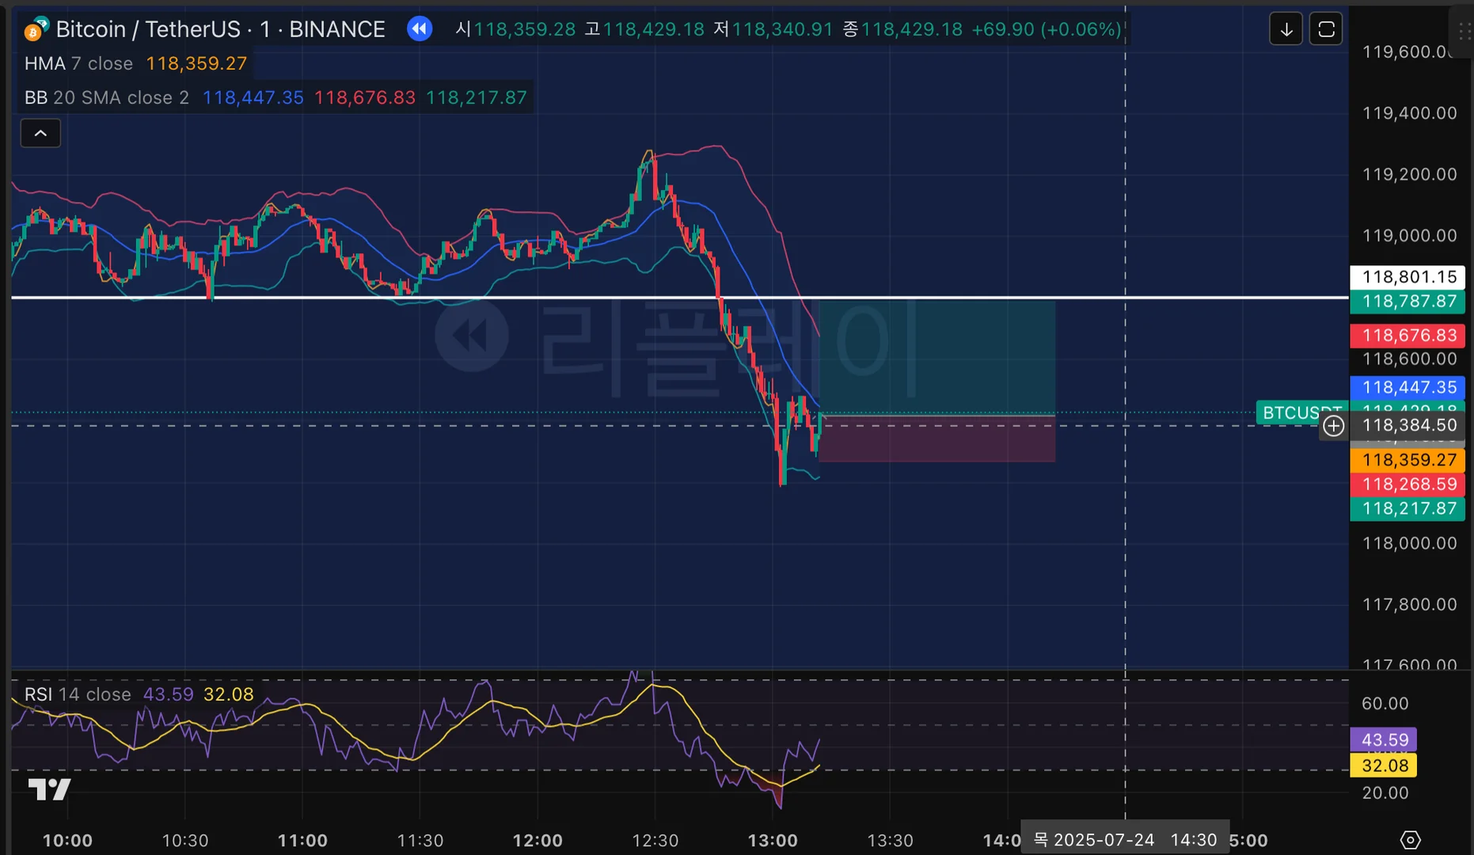Click the high value after 고
Image resolution: width=1474 pixels, height=855 pixels.
[x=654, y=29]
